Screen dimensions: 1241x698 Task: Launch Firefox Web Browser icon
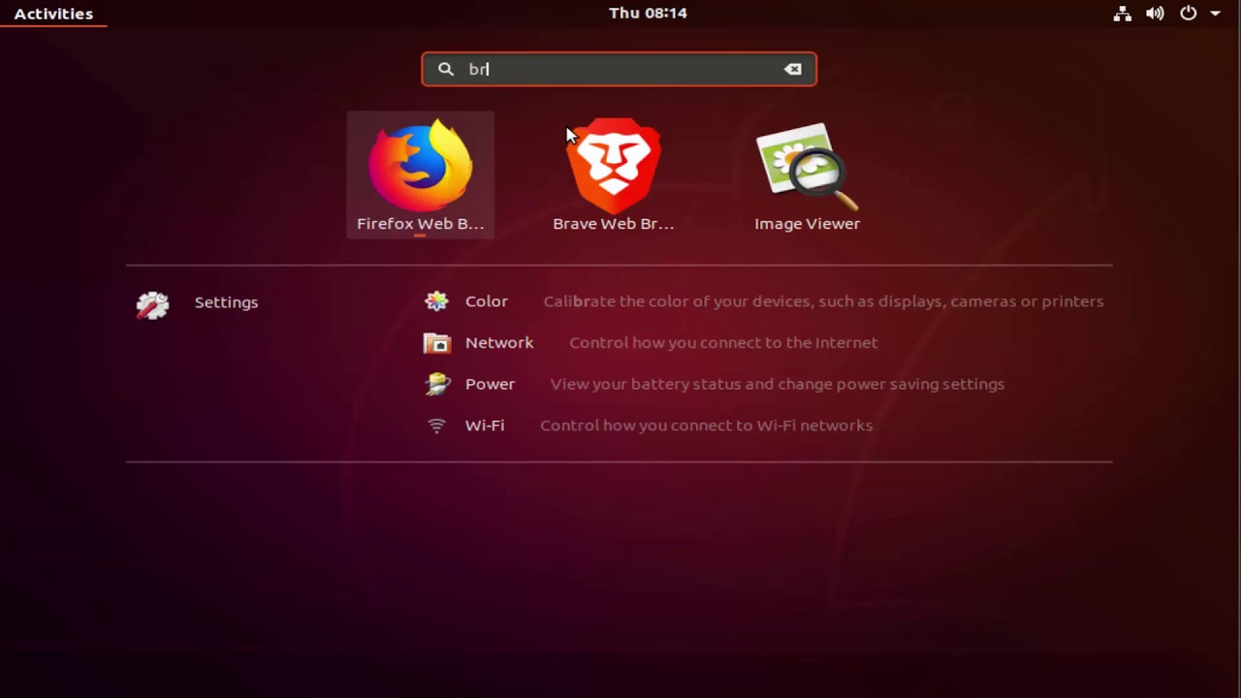[x=420, y=165]
